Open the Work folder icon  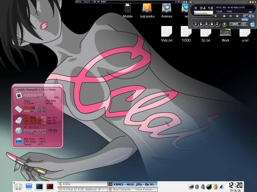coord(225,34)
